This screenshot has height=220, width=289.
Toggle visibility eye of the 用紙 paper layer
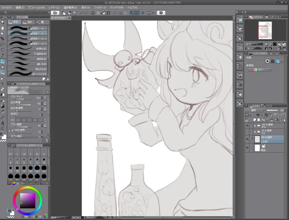[247, 148]
